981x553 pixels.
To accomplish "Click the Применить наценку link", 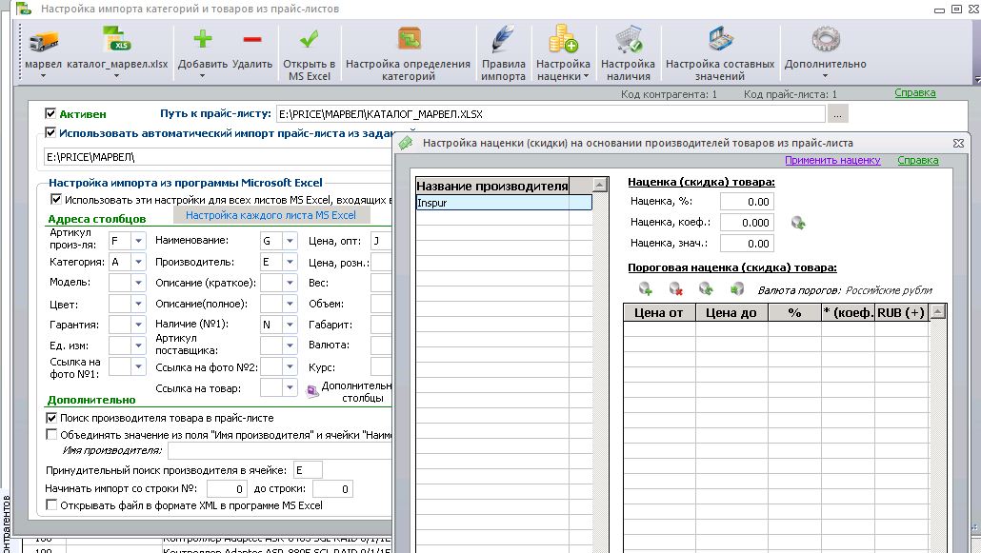I will pyautogui.click(x=832, y=160).
